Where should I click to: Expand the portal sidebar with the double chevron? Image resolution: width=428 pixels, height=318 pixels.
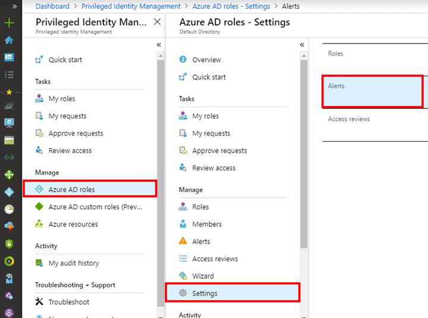(x=14, y=7)
